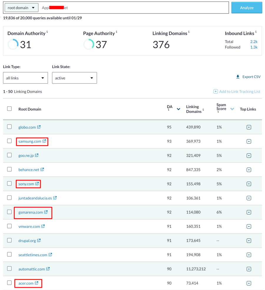Click the Linking Domains total 376
Screen dimensions: 265x290
click(161, 45)
